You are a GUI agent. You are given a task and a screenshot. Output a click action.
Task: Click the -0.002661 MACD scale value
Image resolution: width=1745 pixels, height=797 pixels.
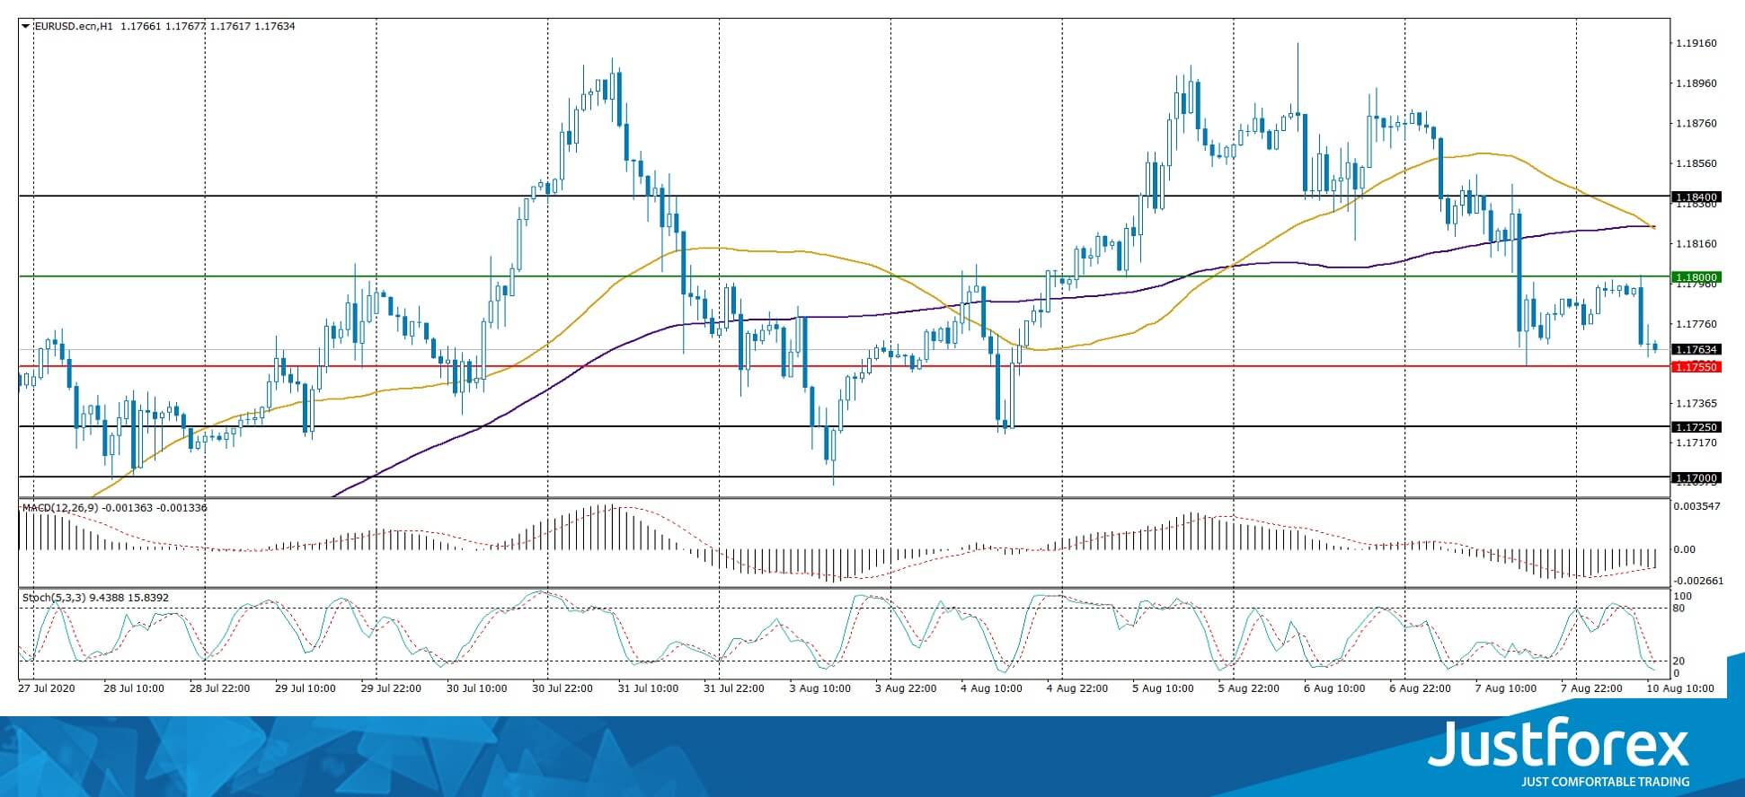(x=1697, y=581)
